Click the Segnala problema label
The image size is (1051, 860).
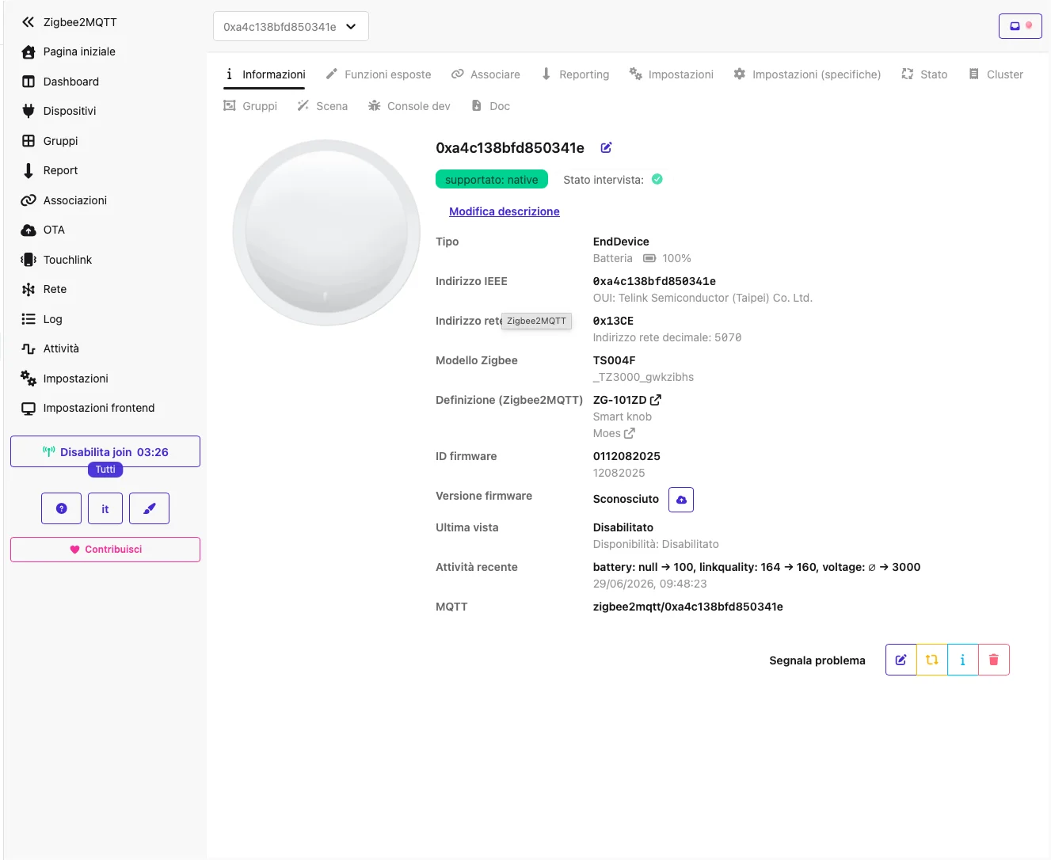817,660
